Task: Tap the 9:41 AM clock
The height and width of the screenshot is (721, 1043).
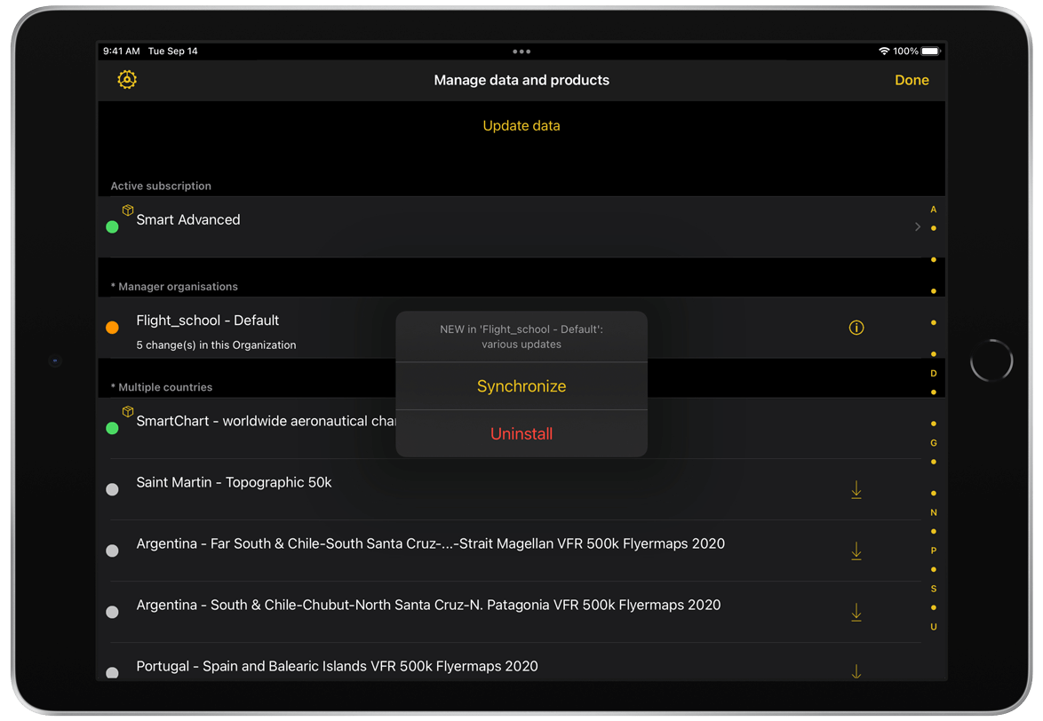Action: tap(121, 51)
